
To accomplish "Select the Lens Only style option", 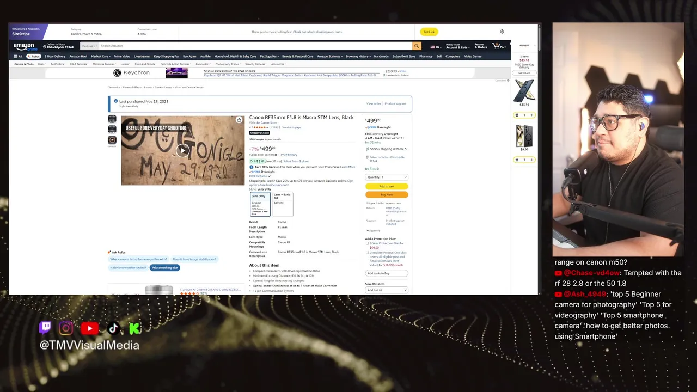I will tap(260, 204).
